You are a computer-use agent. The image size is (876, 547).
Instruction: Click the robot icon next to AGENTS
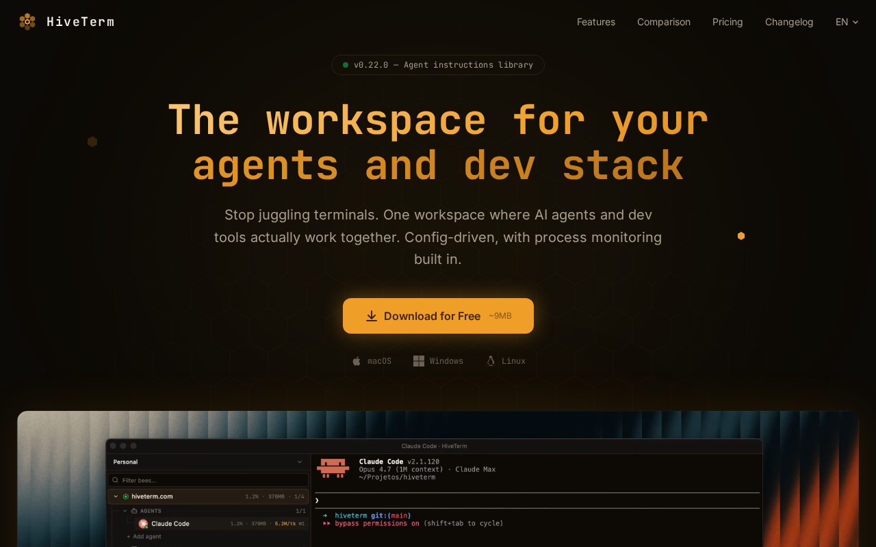pos(135,511)
